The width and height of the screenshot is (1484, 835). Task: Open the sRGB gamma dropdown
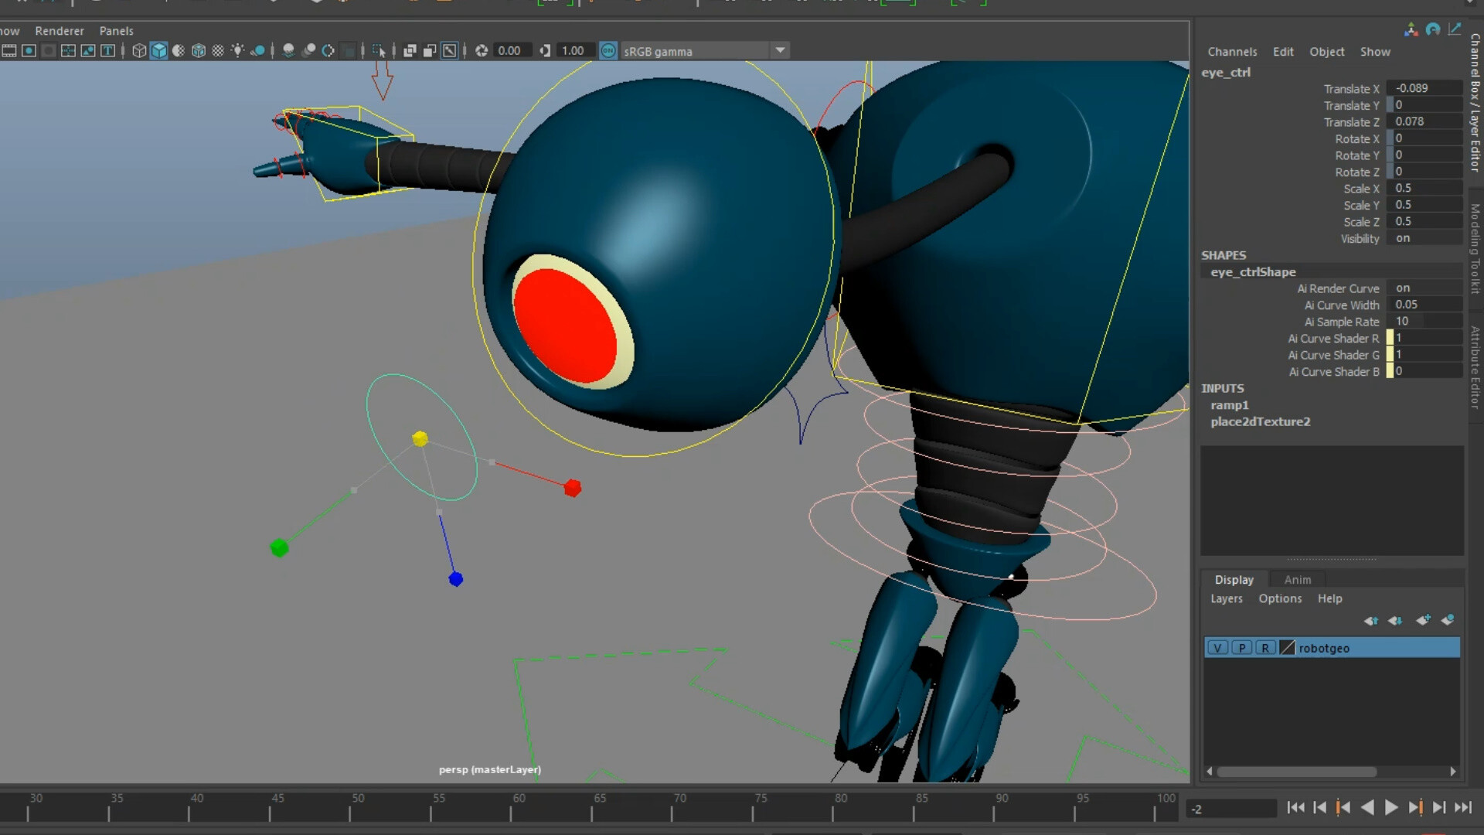click(x=780, y=50)
